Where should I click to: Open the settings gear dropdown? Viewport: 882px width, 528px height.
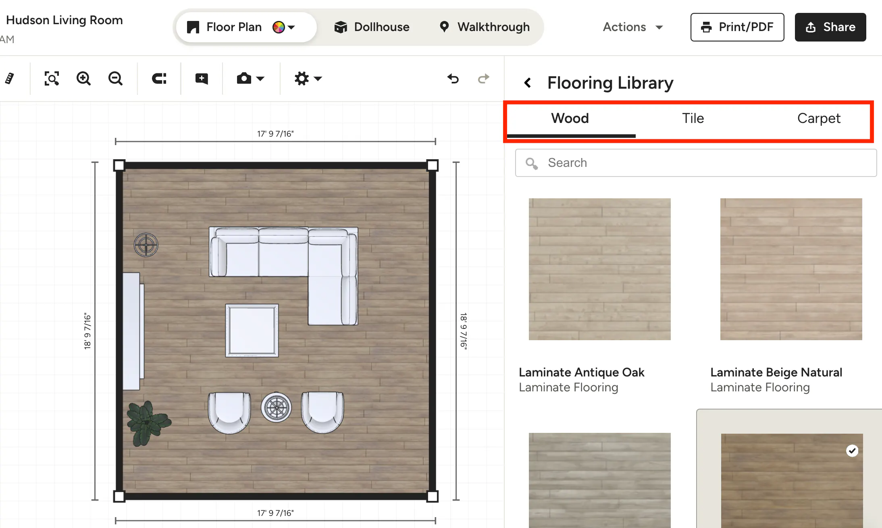point(308,79)
